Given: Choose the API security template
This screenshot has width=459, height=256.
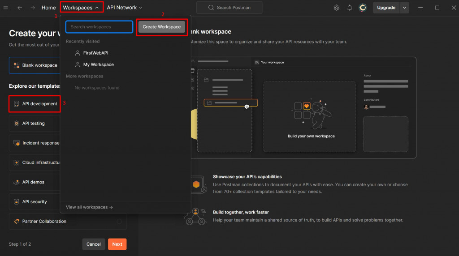Looking at the screenshot, I should [x=35, y=202].
